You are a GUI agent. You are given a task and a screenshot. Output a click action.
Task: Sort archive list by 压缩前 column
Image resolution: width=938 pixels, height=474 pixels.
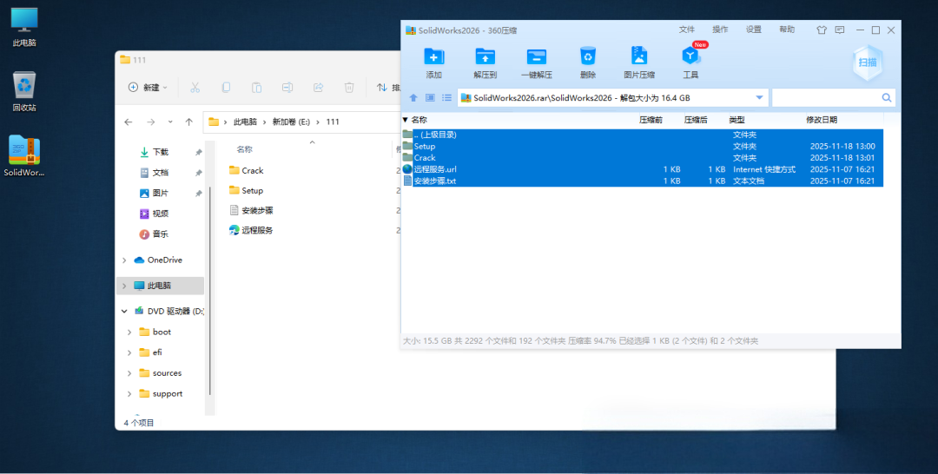[651, 120]
